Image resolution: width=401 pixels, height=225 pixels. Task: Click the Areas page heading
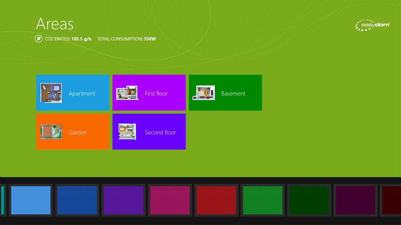pyautogui.click(x=54, y=24)
